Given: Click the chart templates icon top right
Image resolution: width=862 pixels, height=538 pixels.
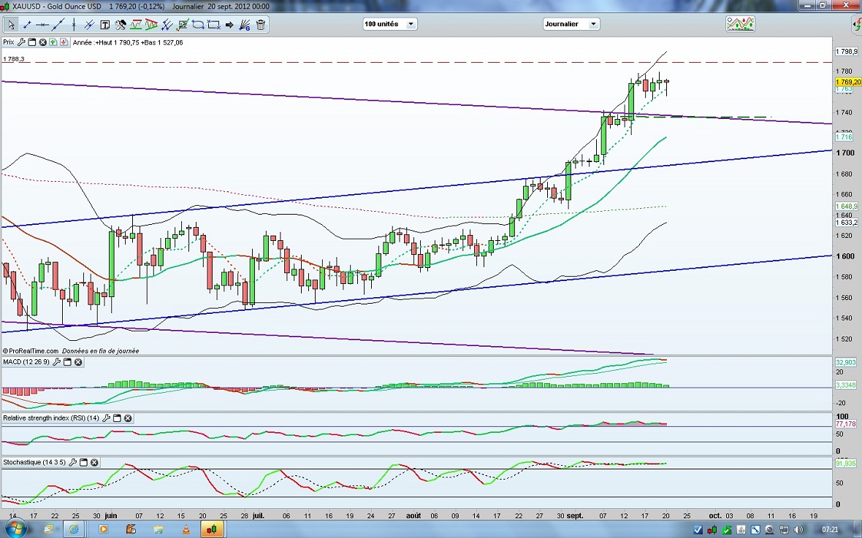Looking at the screenshot, I should 740,24.
